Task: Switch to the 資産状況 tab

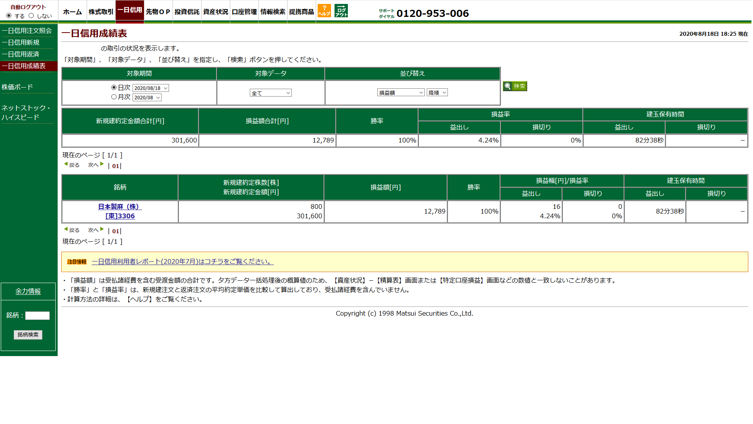Action: (215, 12)
